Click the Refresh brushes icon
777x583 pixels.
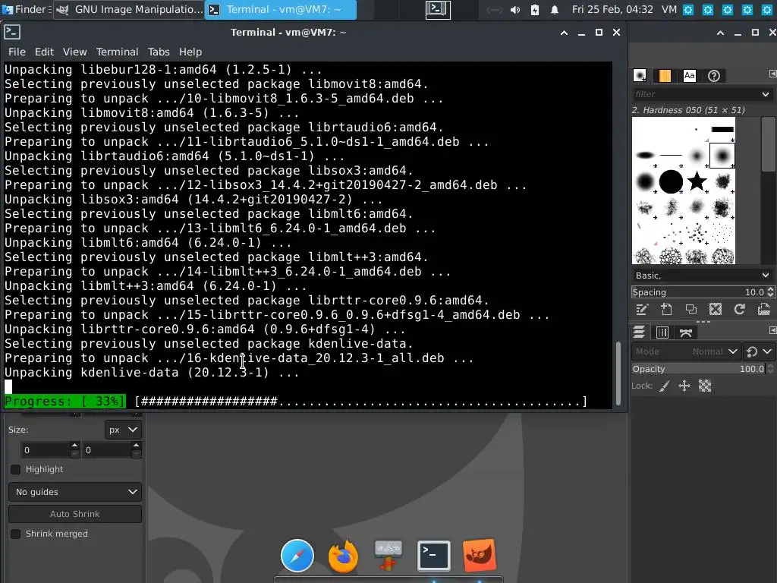click(x=739, y=310)
